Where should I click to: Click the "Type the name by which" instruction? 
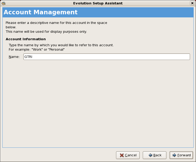[61, 45]
